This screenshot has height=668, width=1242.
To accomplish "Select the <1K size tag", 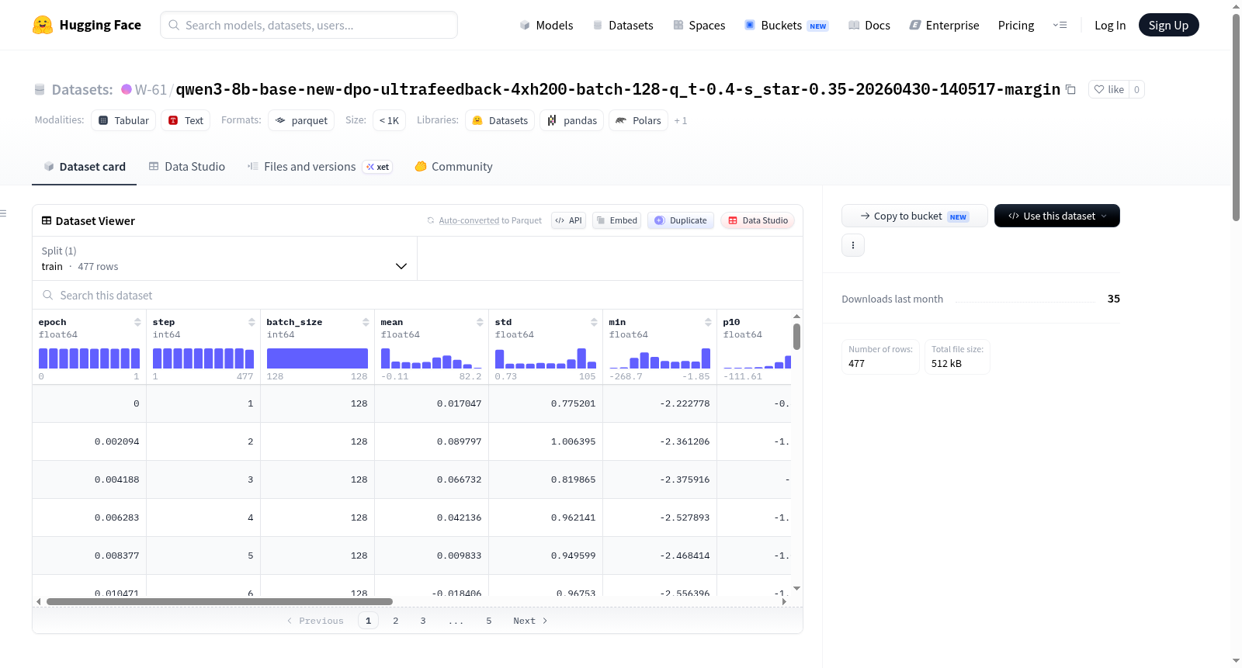I will click(x=389, y=120).
